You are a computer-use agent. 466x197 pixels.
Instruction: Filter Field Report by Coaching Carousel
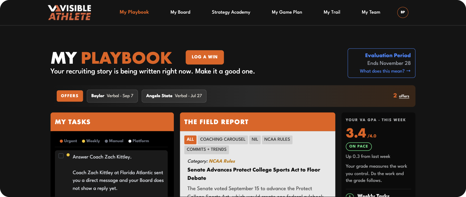point(223,140)
